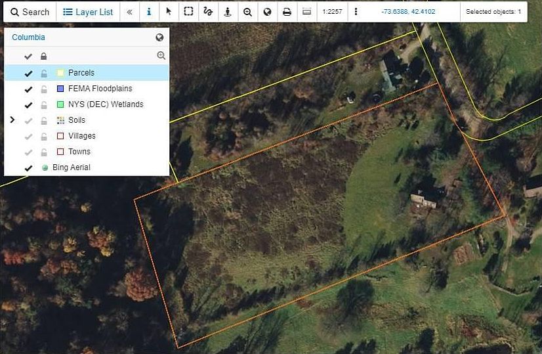Expand the Soils layer group

coord(12,120)
